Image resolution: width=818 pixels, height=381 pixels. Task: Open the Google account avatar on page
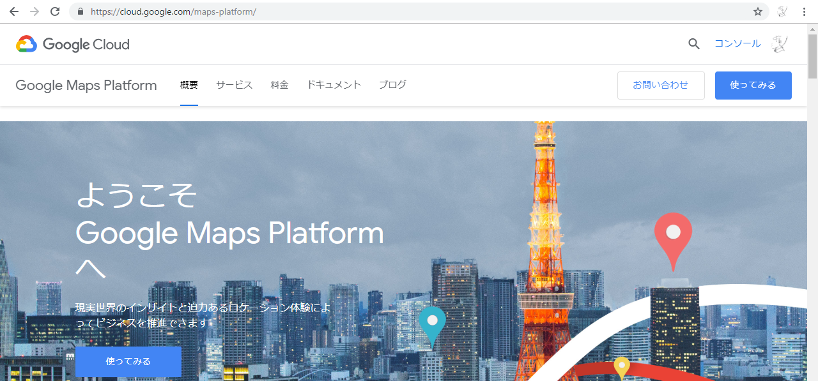coord(780,44)
